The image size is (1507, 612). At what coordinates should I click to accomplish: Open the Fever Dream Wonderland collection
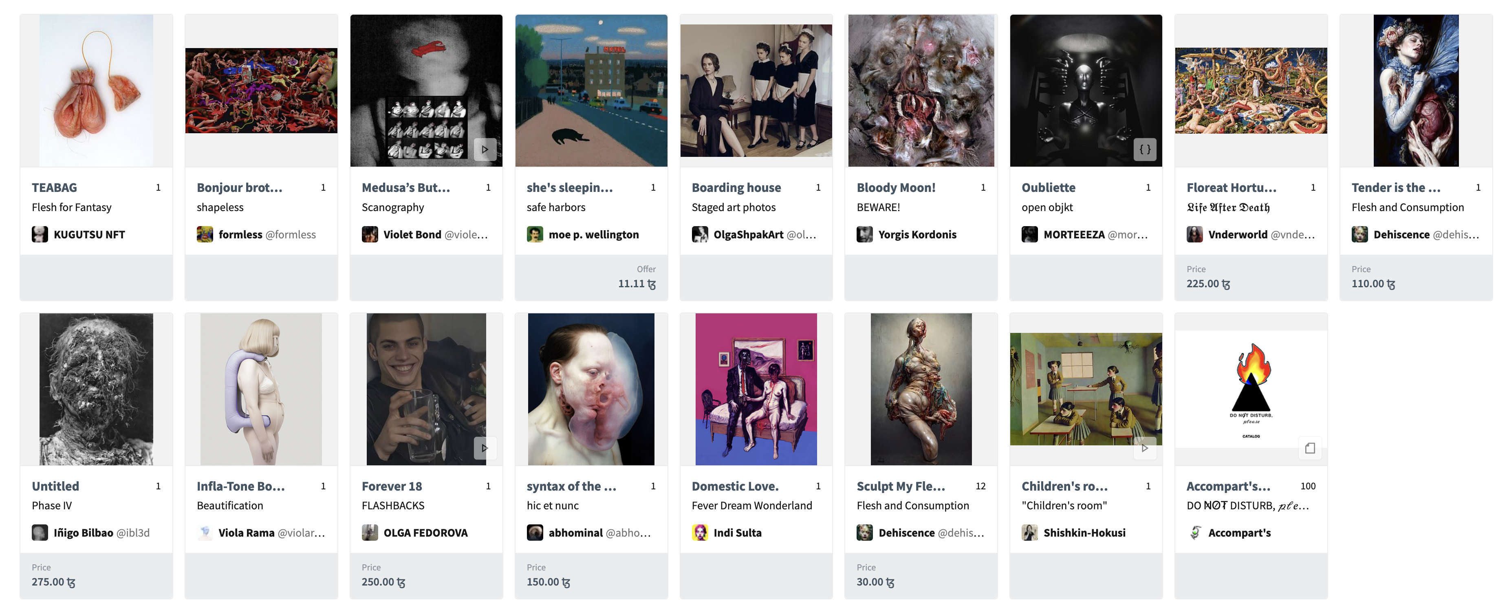(x=752, y=506)
